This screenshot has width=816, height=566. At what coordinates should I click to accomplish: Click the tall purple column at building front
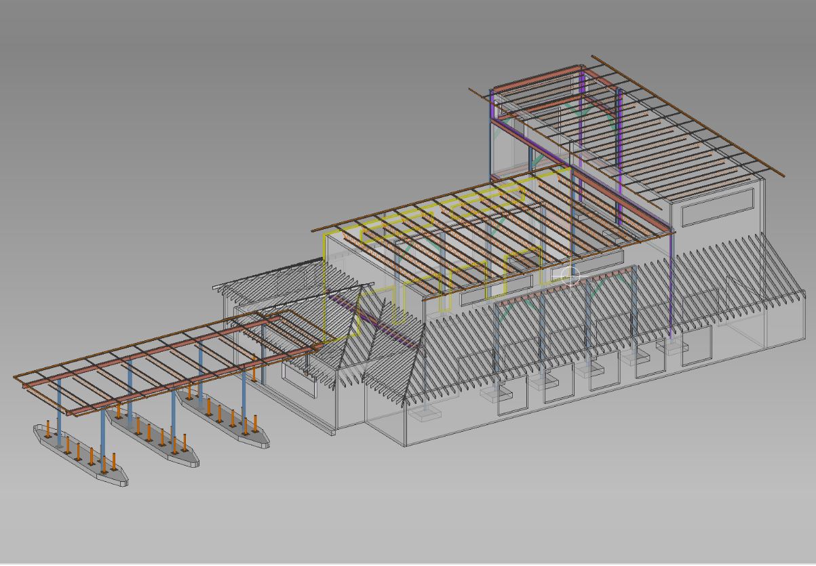670,285
